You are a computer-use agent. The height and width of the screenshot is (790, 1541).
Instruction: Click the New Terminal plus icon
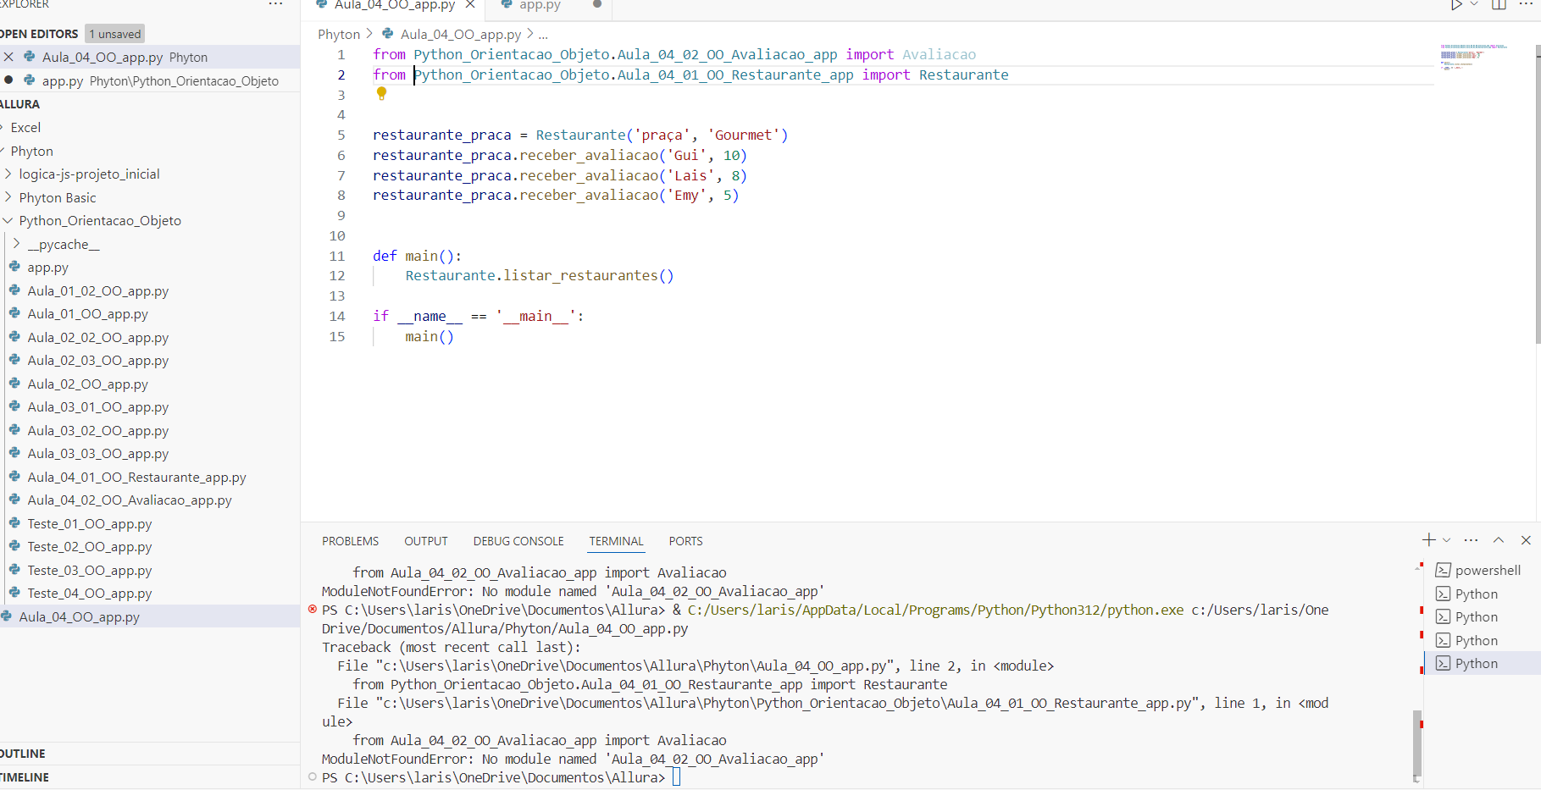coord(1429,540)
